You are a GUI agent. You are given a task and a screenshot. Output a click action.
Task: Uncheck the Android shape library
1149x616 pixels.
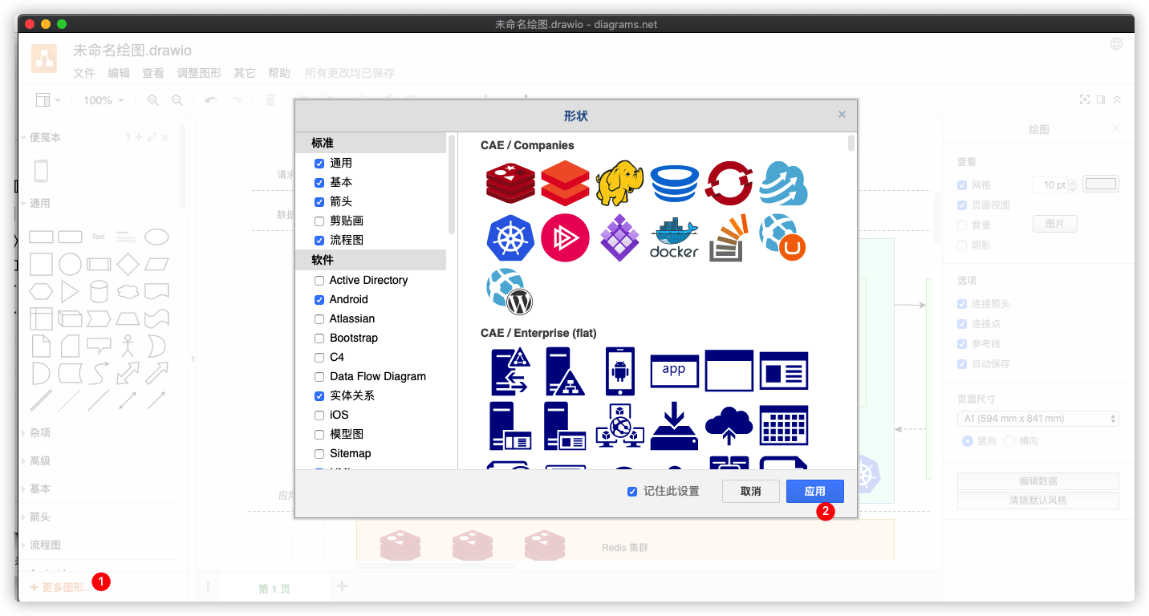pyautogui.click(x=319, y=300)
